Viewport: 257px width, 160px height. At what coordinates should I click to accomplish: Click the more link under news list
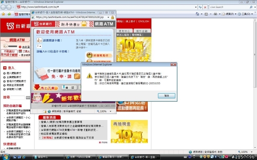[103, 142]
